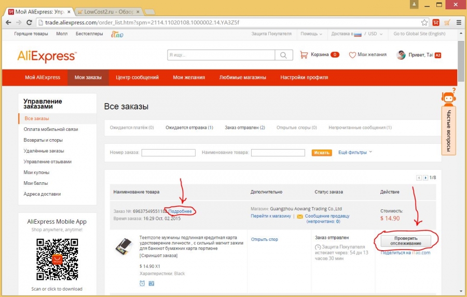
Task: Click the Я ищу search box
Action: (221, 55)
